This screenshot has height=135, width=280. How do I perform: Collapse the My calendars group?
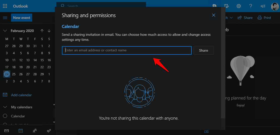tap(5, 107)
